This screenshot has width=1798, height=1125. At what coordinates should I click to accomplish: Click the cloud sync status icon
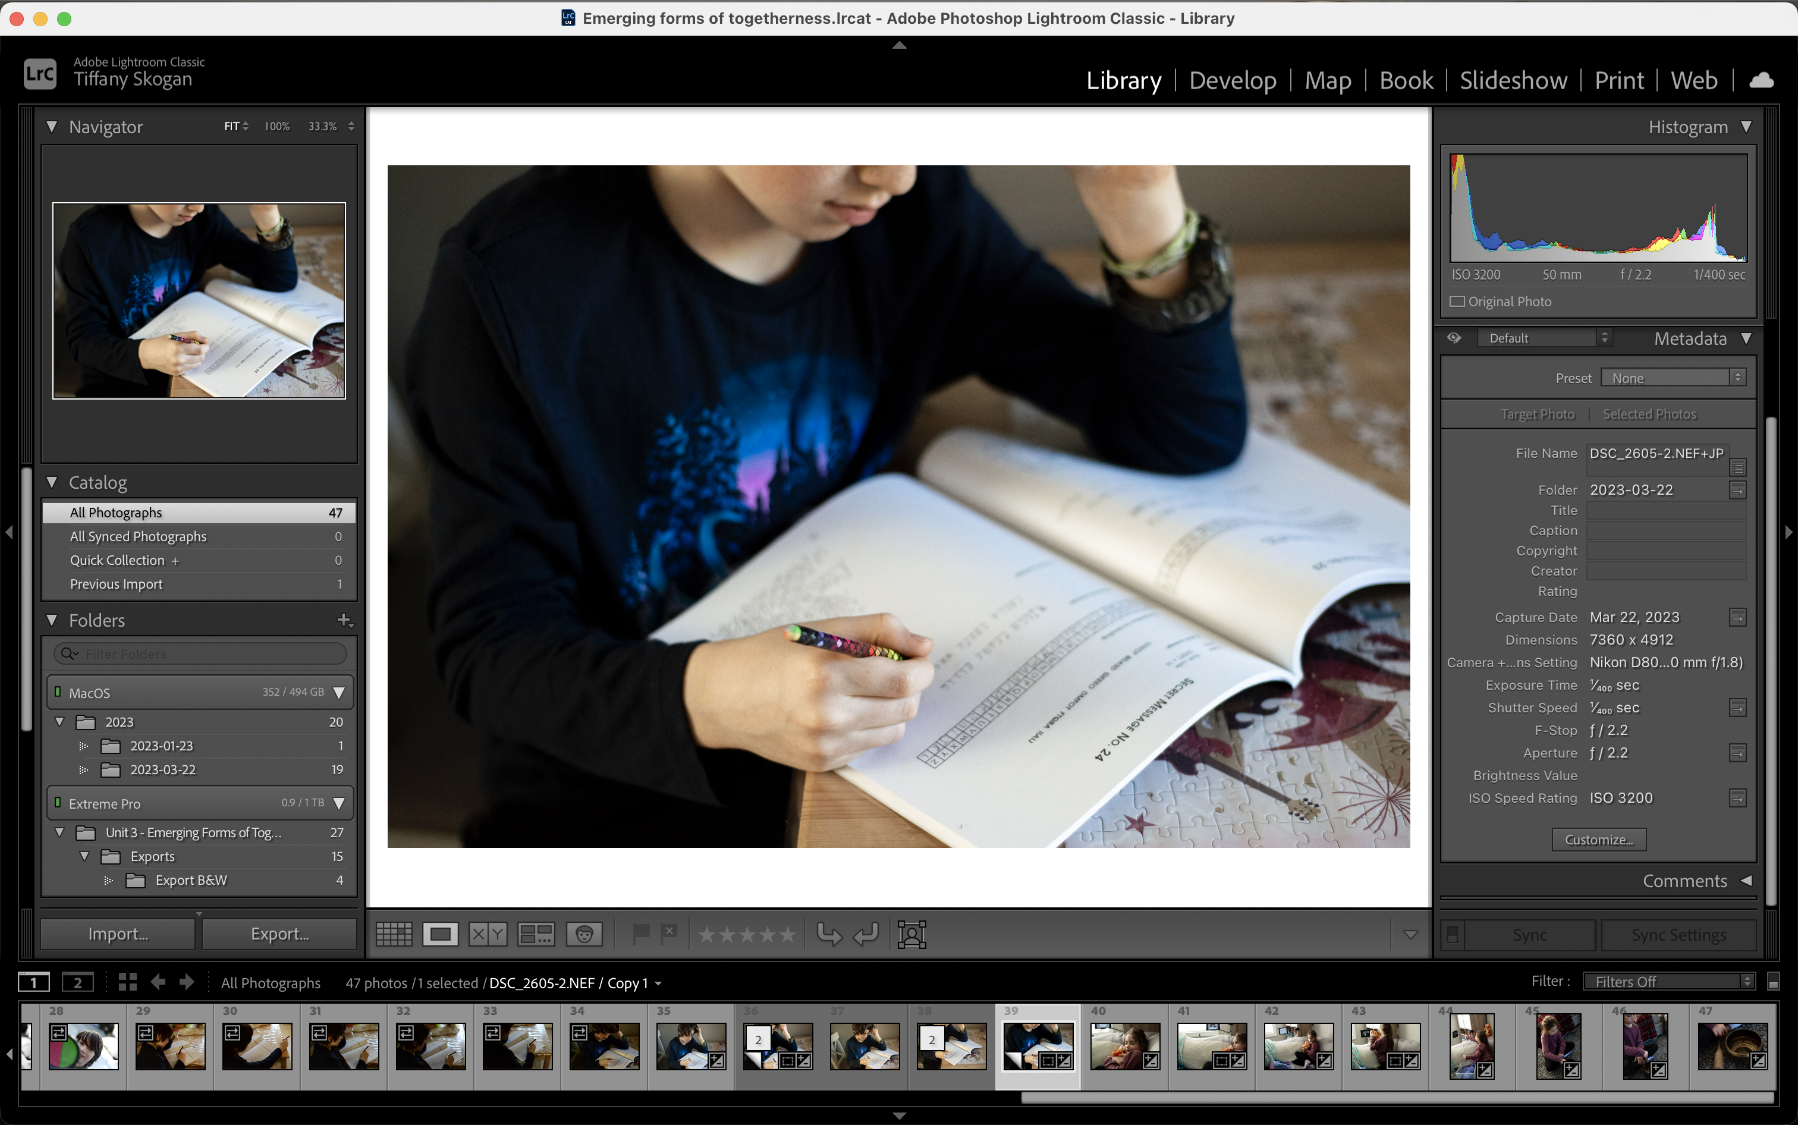(1761, 80)
